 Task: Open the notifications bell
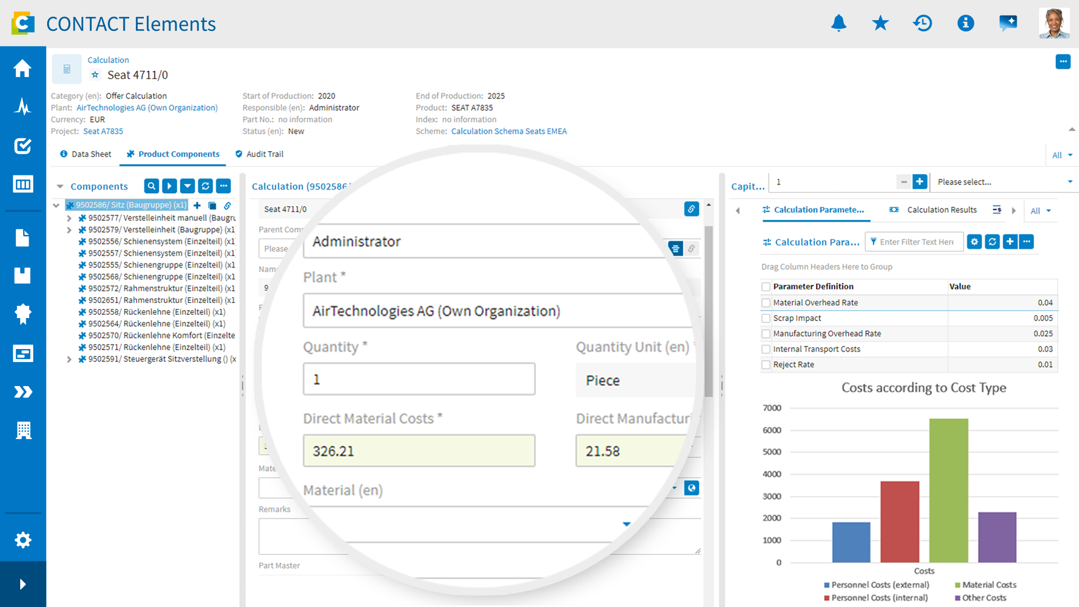coord(838,23)
